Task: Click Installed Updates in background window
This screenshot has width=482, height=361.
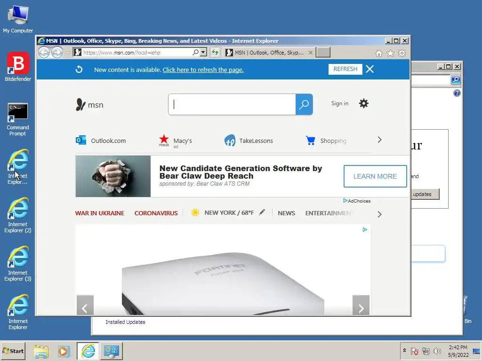Action: pos(125,322)
